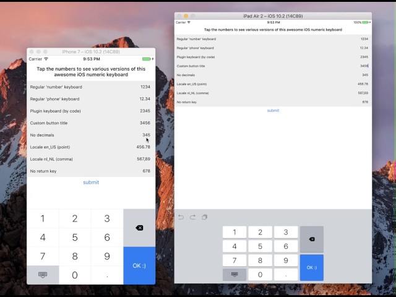Tap the 345 no decimals field on iPhone

146,135
